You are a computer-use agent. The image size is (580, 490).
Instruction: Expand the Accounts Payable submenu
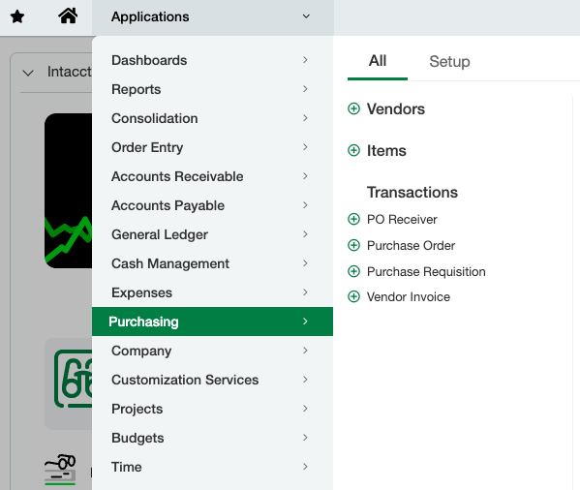point(212,205)
